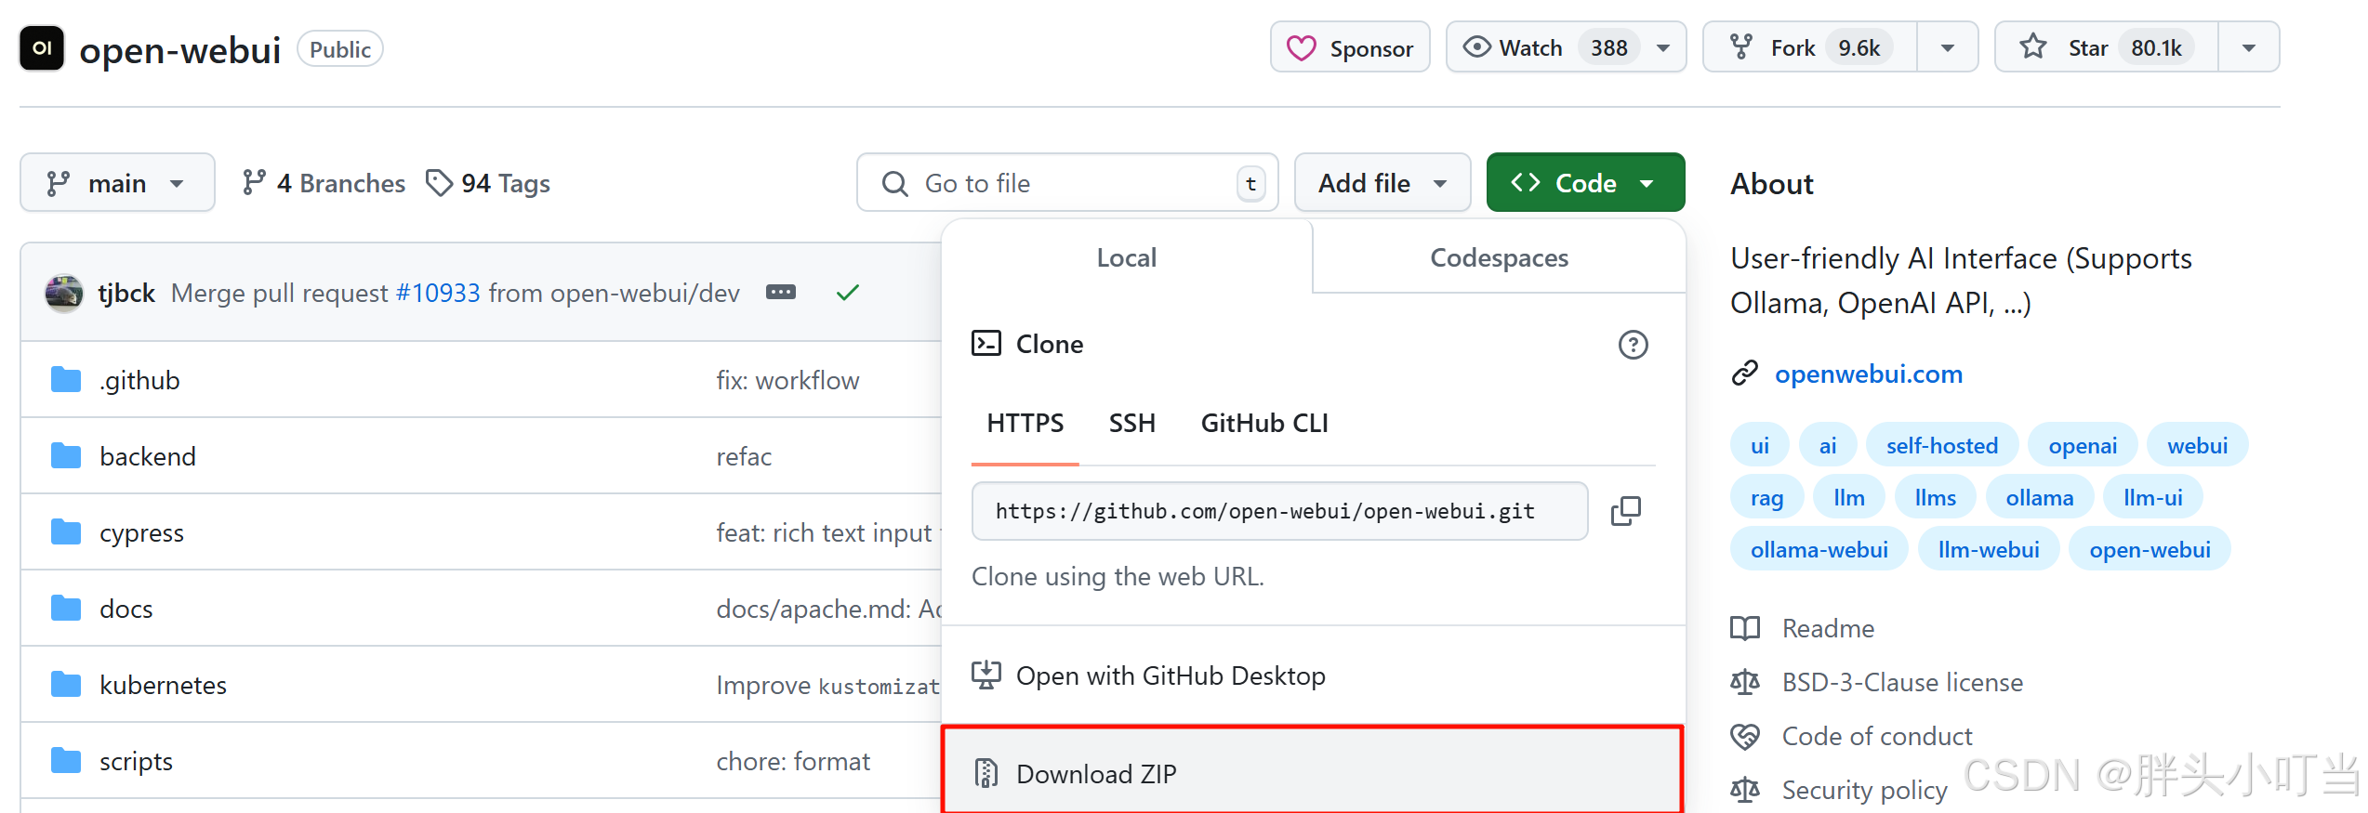Select the GitHub CLI clone tab
The width and height of the screenshot is (2368, 813).
1264,424
